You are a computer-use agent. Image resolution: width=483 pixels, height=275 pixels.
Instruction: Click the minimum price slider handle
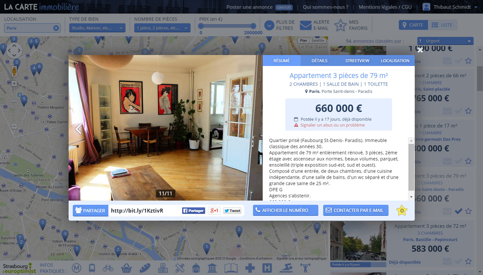tap(202, 26)
